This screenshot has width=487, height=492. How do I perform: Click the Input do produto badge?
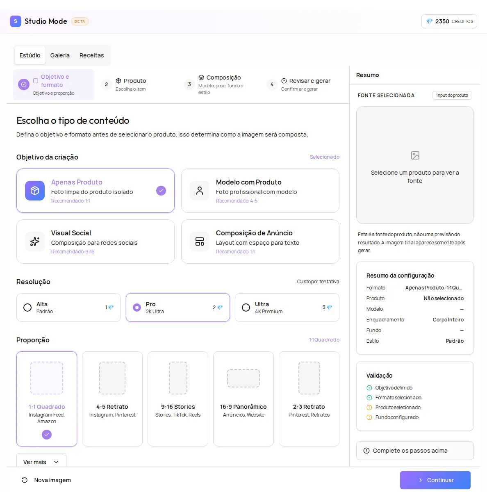452,95
